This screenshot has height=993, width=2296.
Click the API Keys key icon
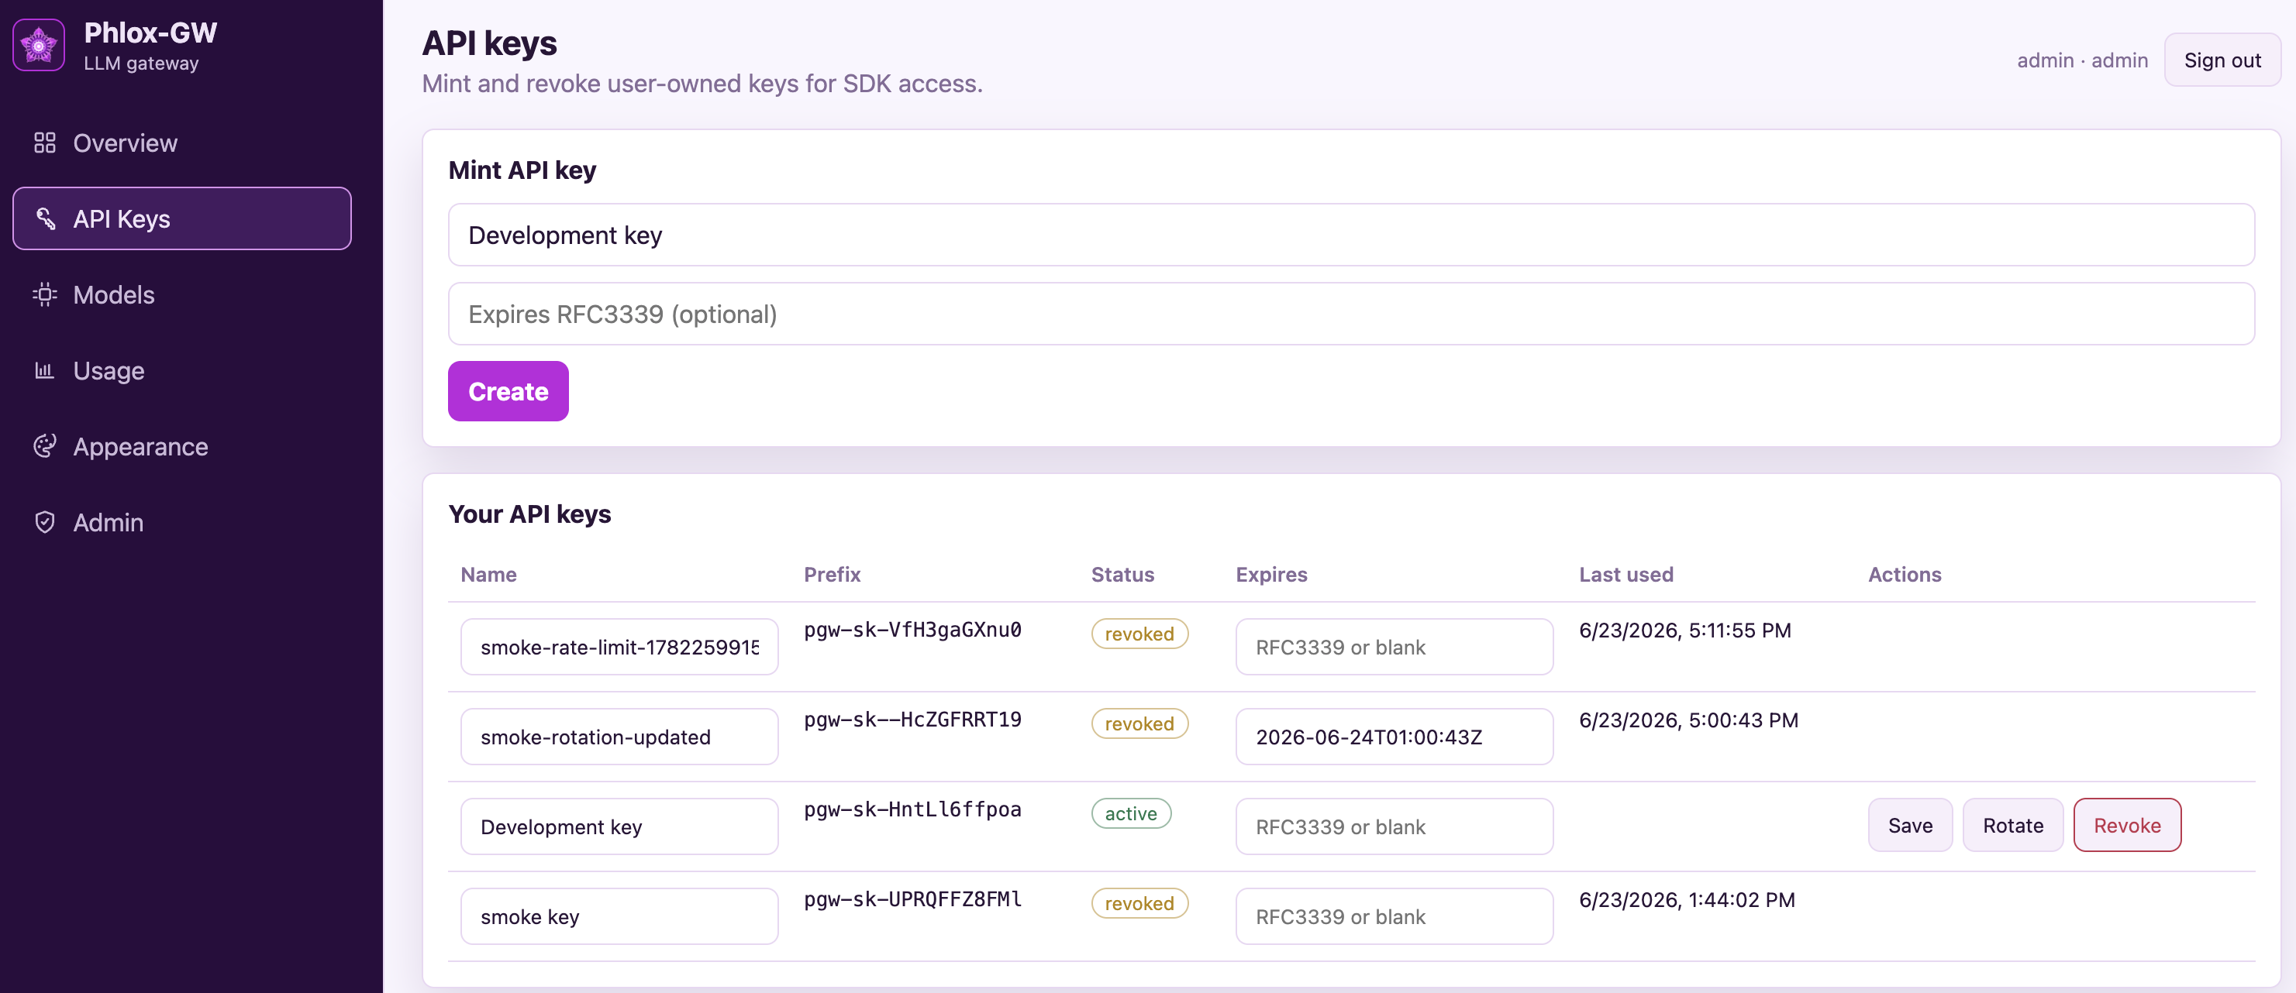44,218
